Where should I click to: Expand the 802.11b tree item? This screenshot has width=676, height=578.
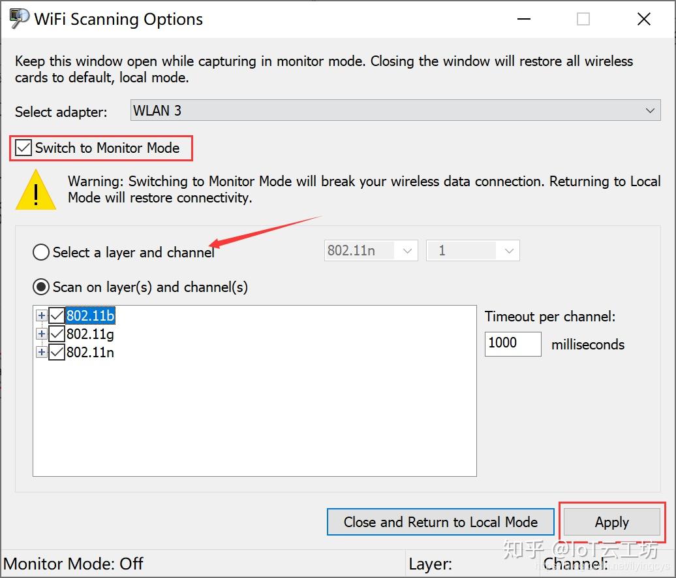pos(41,315)
